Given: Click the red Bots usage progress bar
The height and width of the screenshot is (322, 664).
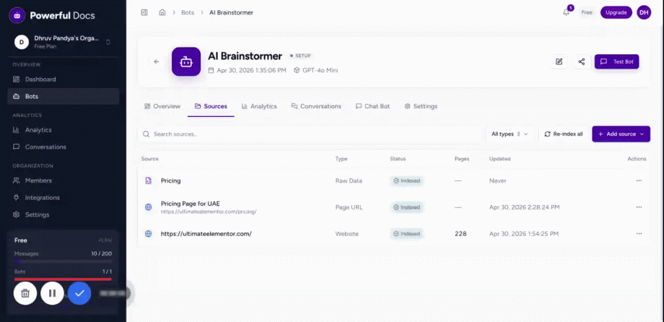Looking at the screenshot, I should [x=63, y=279].
